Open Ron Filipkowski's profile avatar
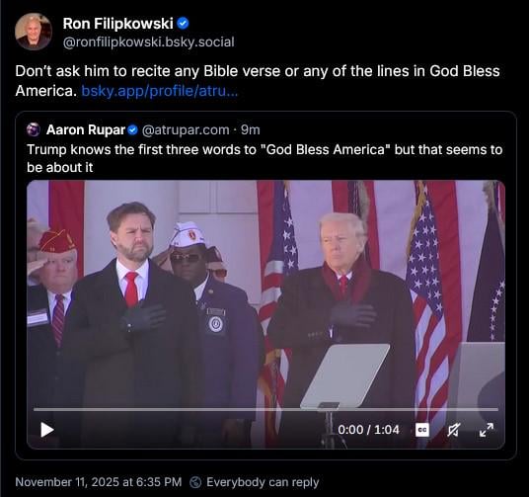529x497 pixels. click(x=34, y=32)
